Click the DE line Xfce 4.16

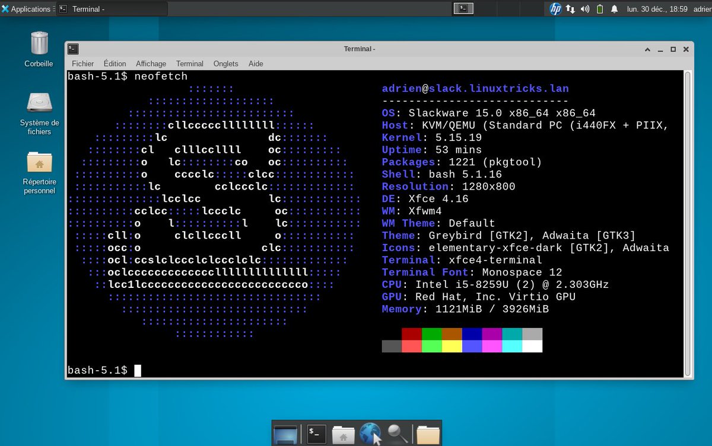point(425,199)
